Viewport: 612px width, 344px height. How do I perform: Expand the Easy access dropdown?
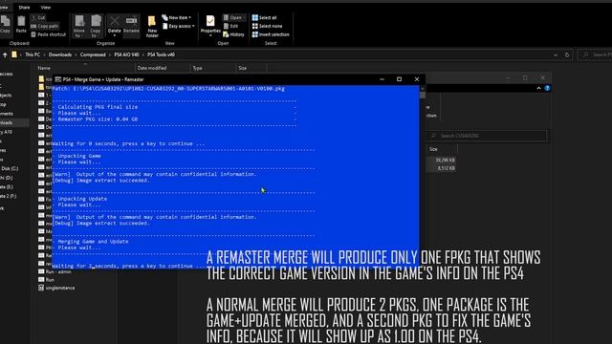[x=179, y=26]
